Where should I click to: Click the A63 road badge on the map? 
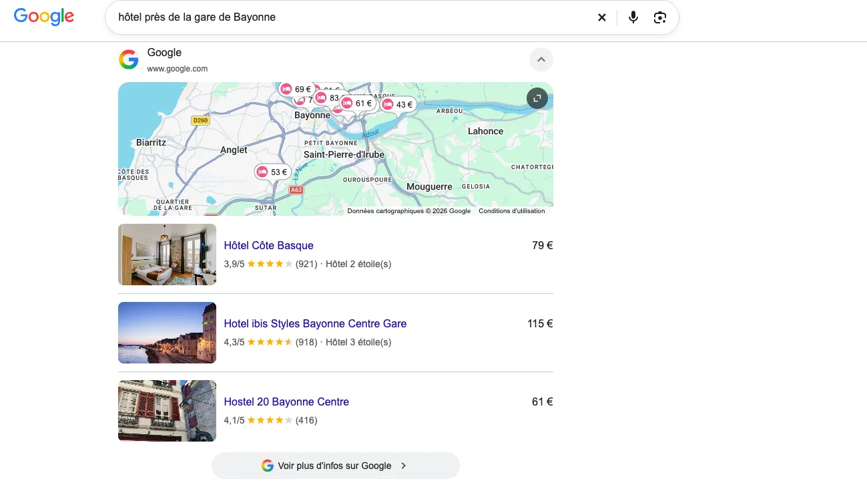click(296, 190)
